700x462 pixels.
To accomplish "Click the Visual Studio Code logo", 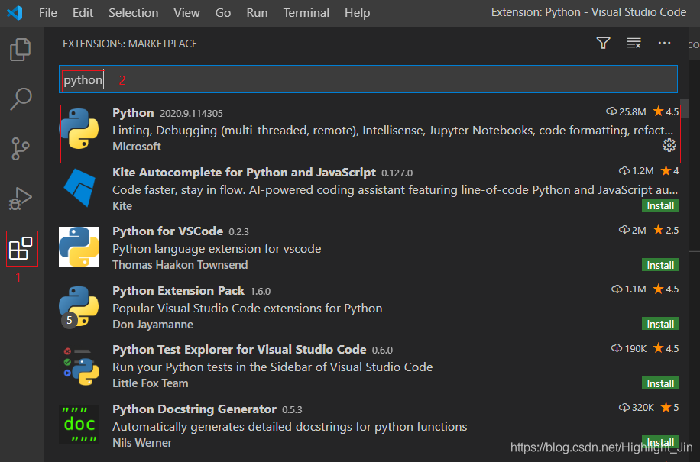I will point(15,12).
